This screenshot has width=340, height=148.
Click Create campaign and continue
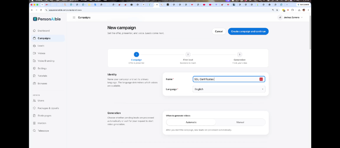[248, 31]
